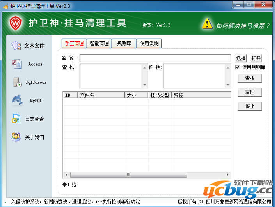275x207 pixels.
Task: Focus the 查找 search text area
Action: pos(112,76)
